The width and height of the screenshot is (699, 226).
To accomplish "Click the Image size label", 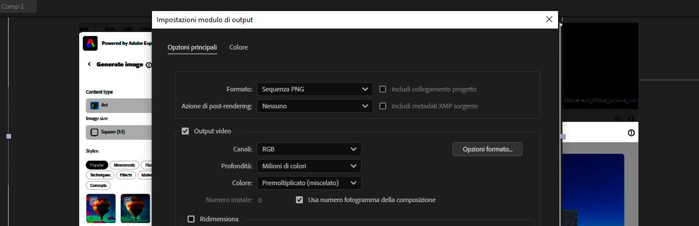I will [97, 118].
